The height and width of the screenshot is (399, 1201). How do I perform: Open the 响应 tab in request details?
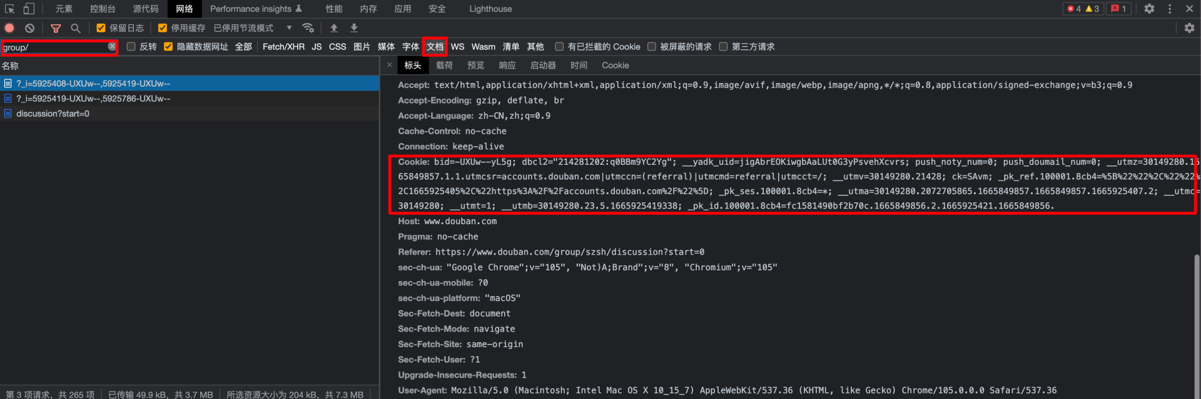click(507, 66)
